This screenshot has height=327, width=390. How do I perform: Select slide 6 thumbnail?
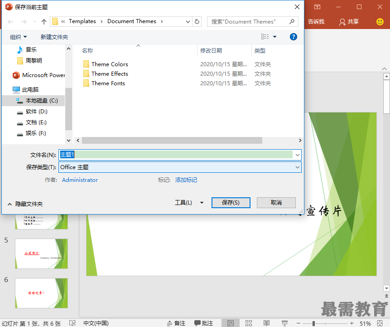[41, 293]
